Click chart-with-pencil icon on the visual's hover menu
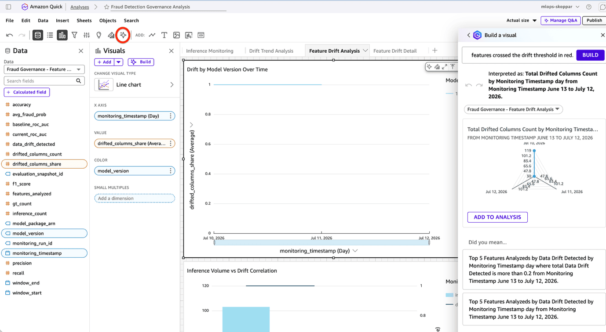The image size is (606, 332). click(437, 67)
